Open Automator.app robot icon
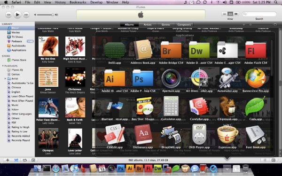This screenshot has height=176, width=282. (227, 78)
